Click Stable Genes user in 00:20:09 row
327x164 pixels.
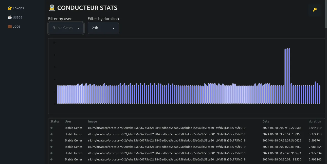tap(74, 159)
